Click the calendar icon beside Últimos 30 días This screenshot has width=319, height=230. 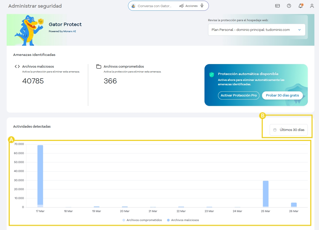point(275,130)
